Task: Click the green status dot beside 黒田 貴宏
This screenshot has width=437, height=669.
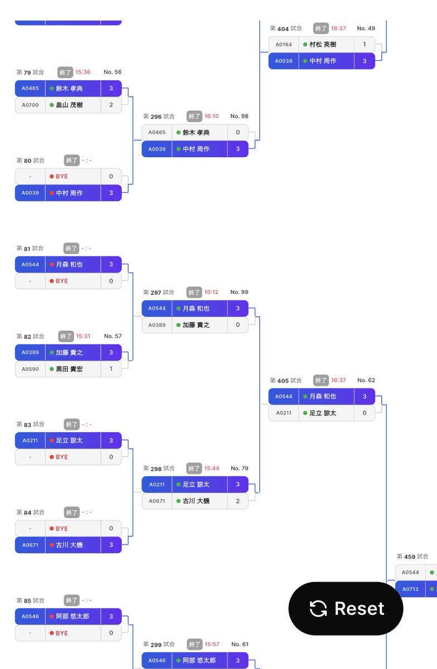Action: (51, 369)
